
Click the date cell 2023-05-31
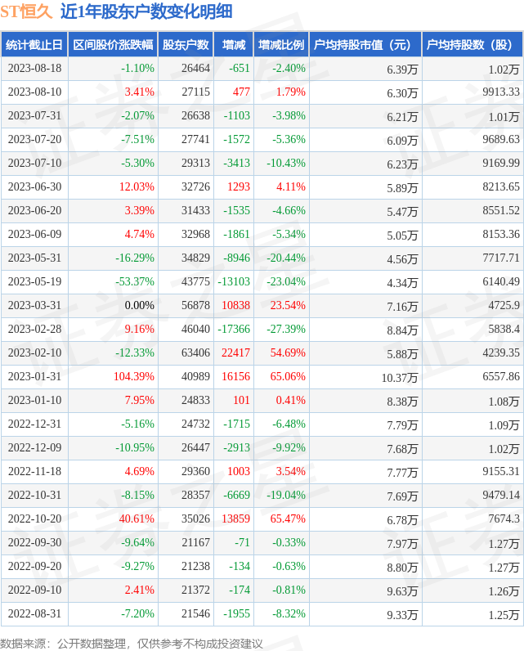34,258
